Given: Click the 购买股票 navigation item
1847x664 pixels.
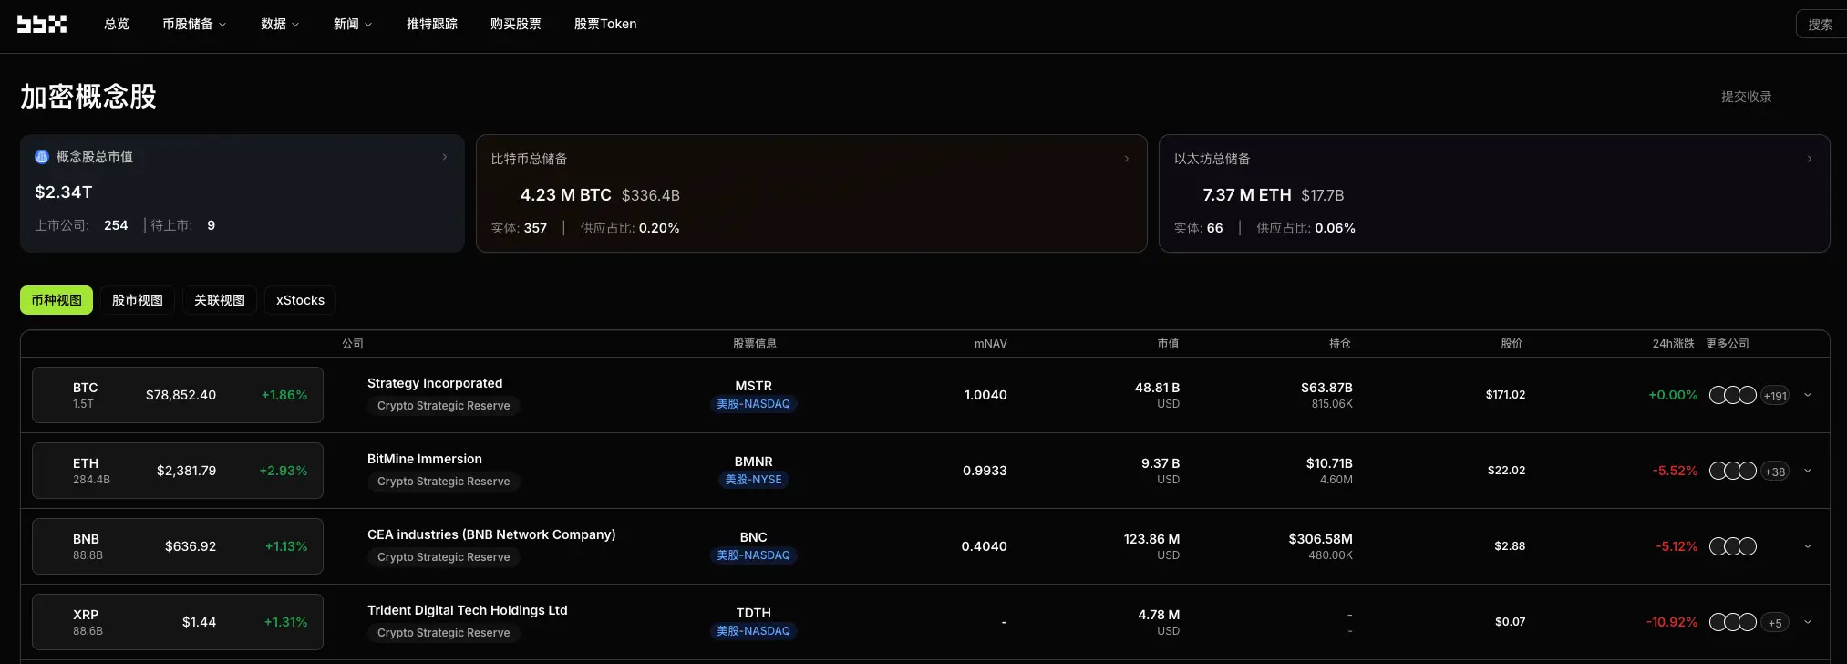Looking at the screenshot, I should pyautogui.click(x=516, y=24).
